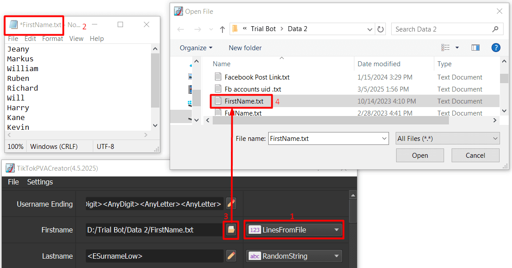This screenshot has height=268, width=512.
Task: Click the pencil edit icon for Lastname
Action: click(x=231, y=256)
